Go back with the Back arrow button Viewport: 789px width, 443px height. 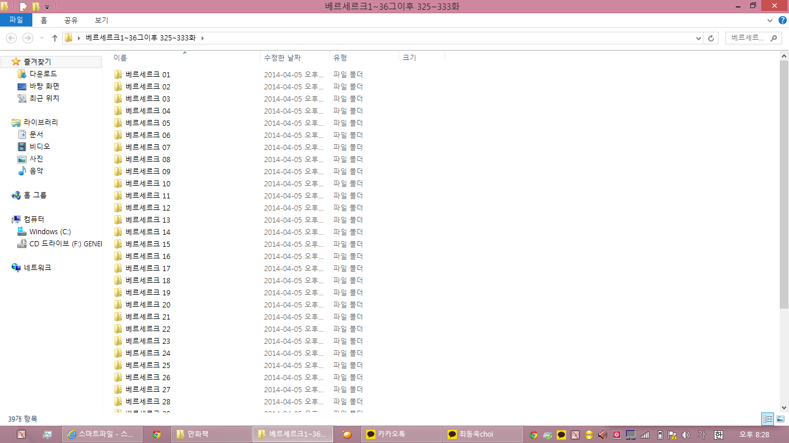click(x=11, y=38)
